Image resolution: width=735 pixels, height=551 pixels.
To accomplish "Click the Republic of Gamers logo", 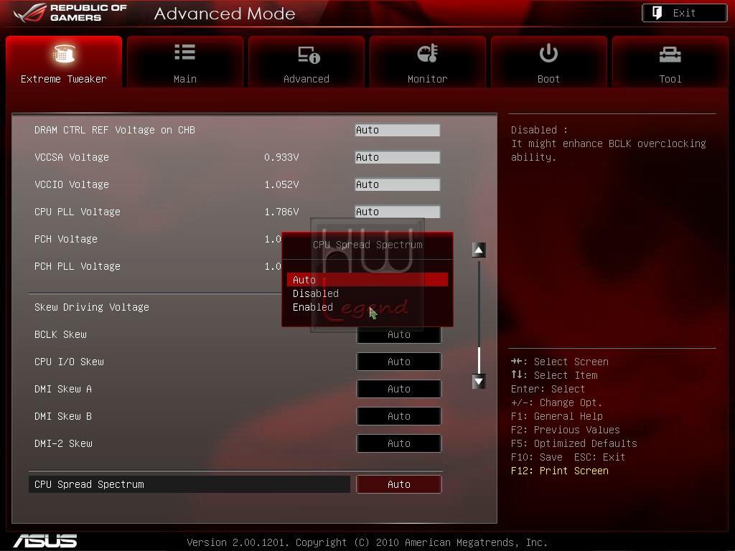I will pos(70,13).
